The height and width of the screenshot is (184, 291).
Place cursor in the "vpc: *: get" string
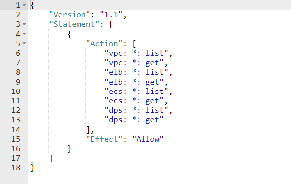coord(134,63)
